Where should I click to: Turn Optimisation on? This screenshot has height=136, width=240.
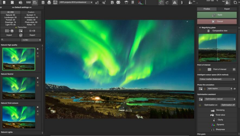[211, 105]
